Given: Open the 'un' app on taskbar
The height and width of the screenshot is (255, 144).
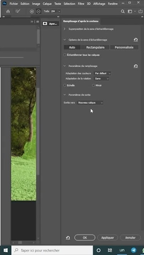Looking at the screenshot, I should [x=122, y=250].
